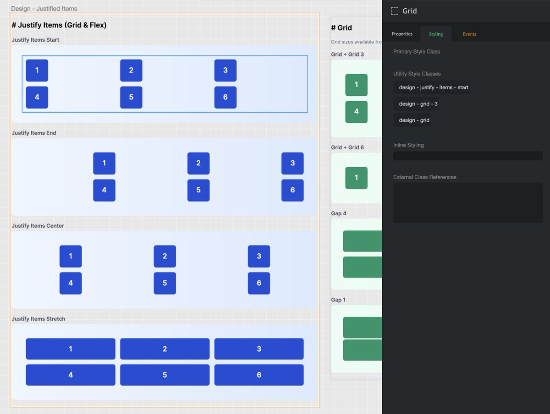550x414 pixels.
Task: Select the 'Justify Items End' label
Action: (x=34, y=133)
